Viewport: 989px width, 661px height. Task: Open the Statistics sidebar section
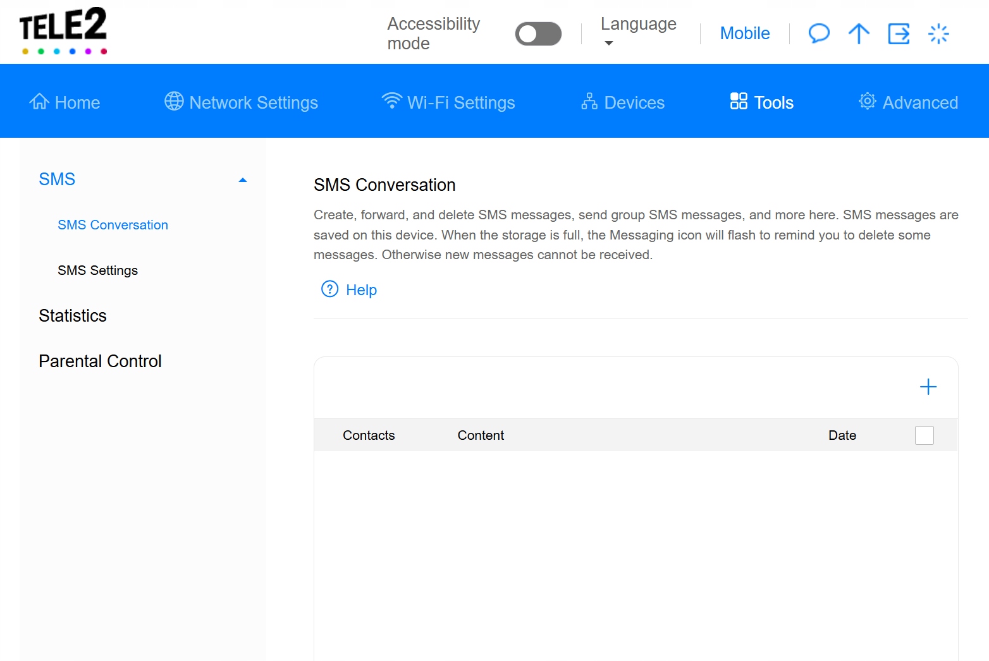73,316
